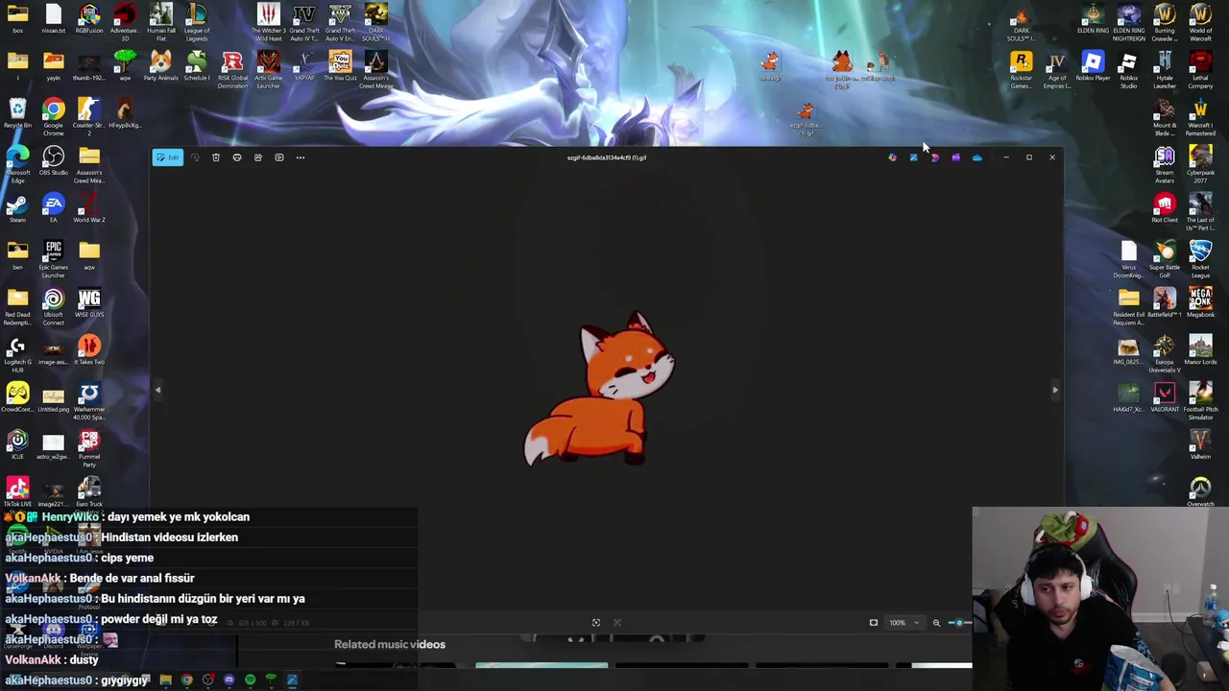
Task: Select the Ubisoft Connect desktop icon
Action: (54, 306)
